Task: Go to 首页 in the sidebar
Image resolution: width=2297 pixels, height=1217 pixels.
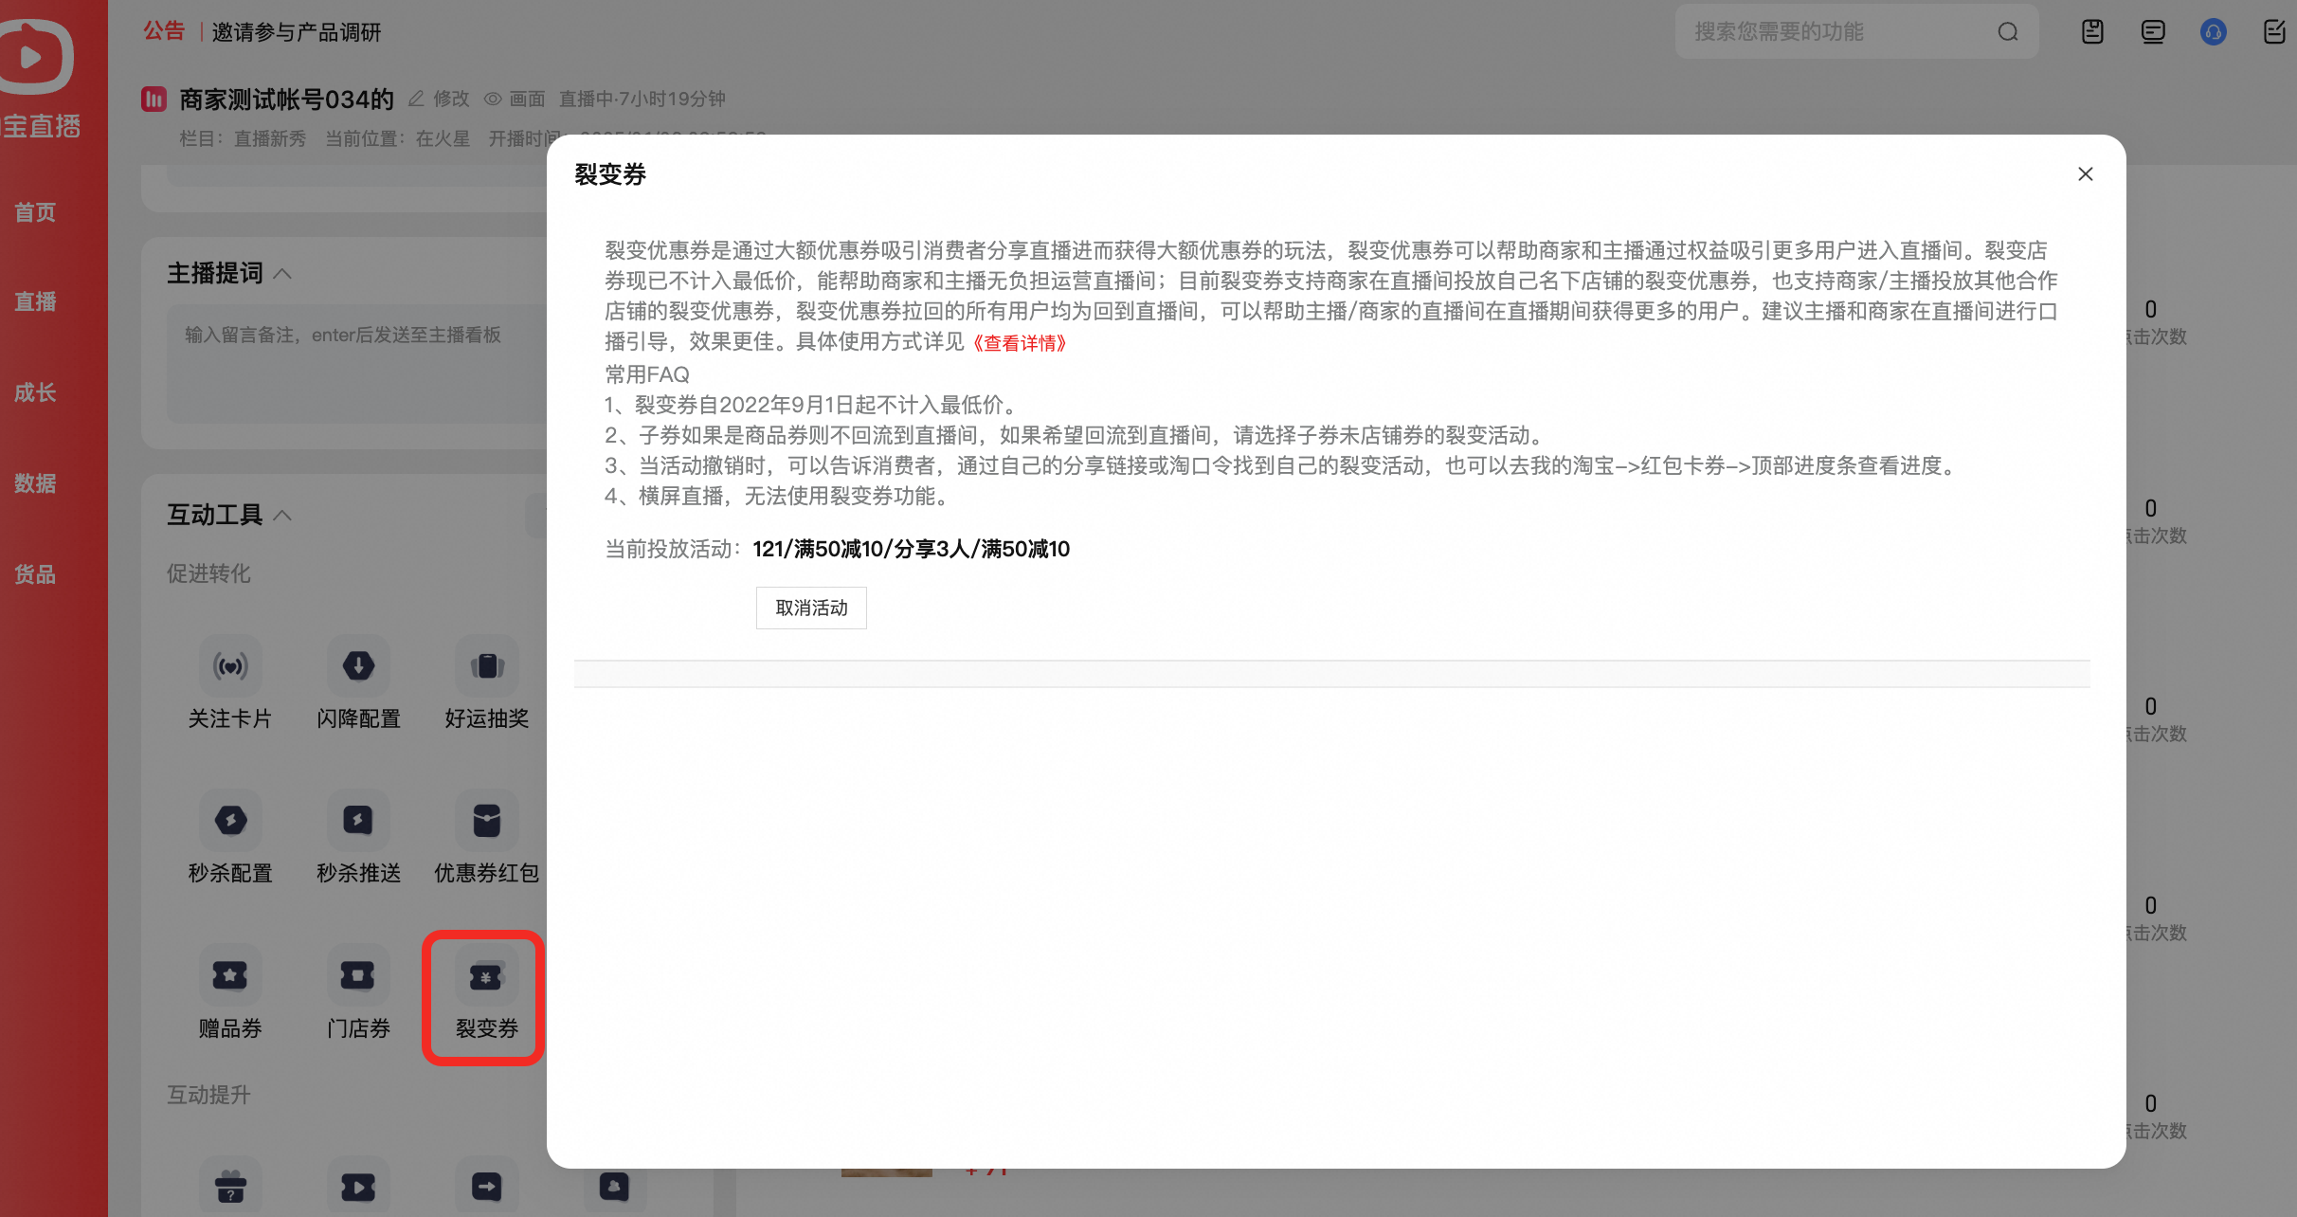Action: pos(35,212)
